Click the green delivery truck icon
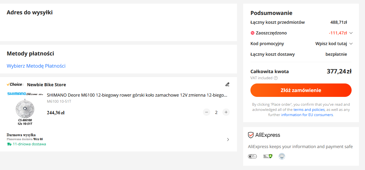 point(9,144)
